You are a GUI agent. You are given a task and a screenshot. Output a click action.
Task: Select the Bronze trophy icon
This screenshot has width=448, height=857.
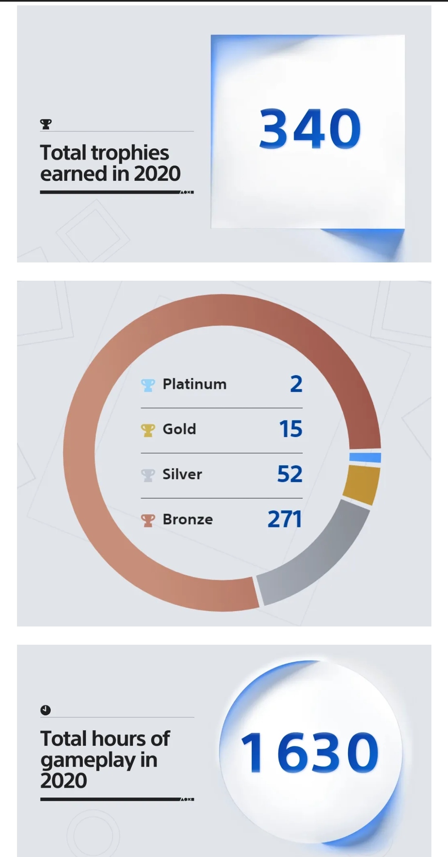coord(148,520)
